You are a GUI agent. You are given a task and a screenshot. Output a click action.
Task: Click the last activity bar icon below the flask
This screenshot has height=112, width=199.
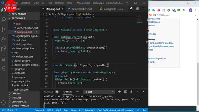3,68
